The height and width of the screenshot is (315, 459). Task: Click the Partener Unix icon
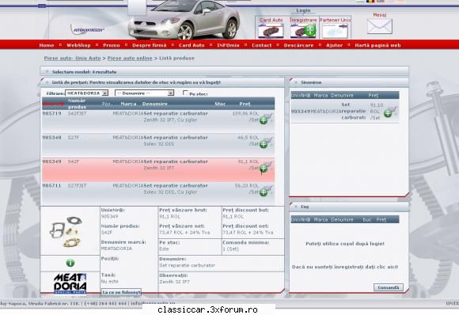(336, 31)
